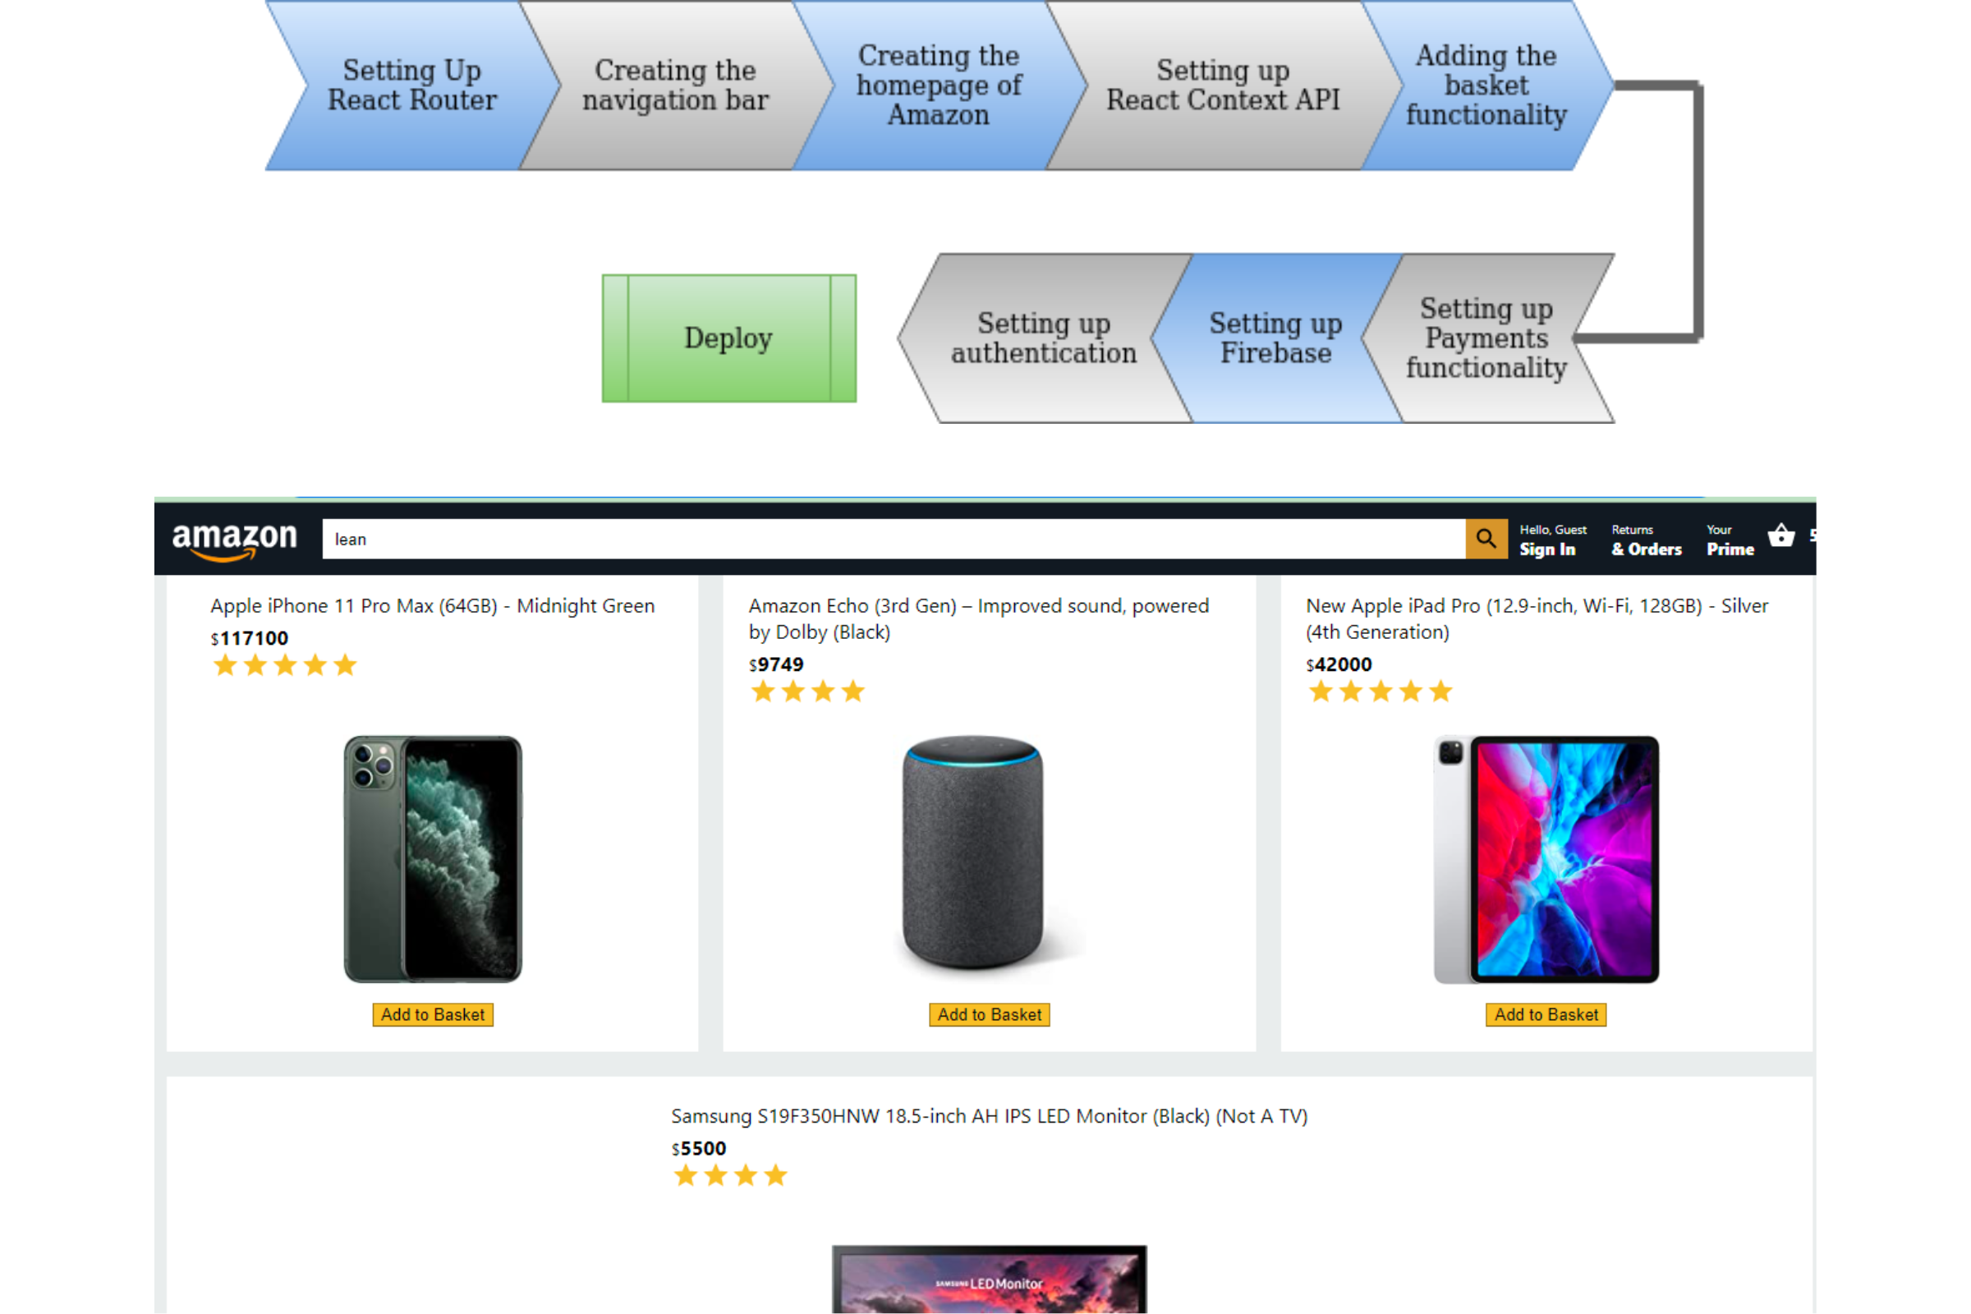Add Amazon Echo to basket
The width and height of the screenshot is (1971, 1314).
(990, 1015)
